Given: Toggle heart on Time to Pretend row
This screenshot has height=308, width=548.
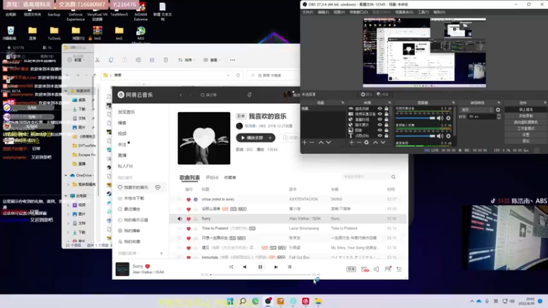Looking at the screenshot, I should point(188,229).
